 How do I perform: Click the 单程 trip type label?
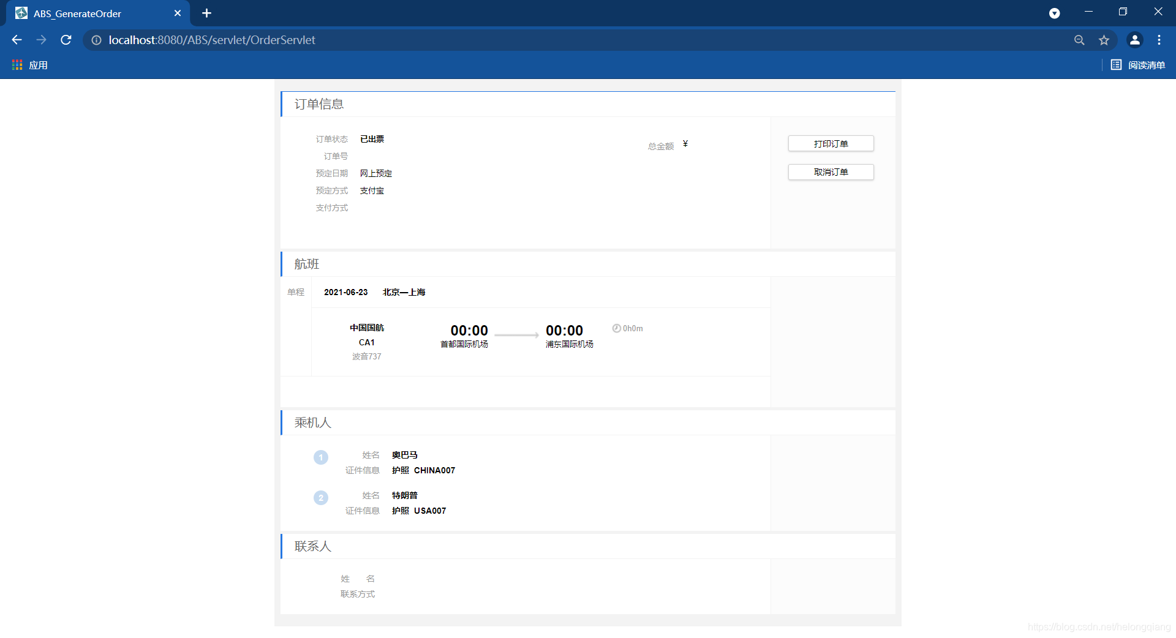[x=296, y=292]
